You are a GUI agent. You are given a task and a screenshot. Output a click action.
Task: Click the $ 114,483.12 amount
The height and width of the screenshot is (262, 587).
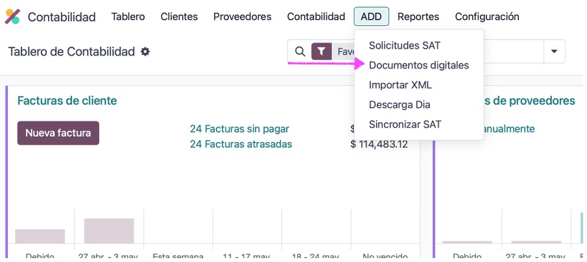click(379, 144)
